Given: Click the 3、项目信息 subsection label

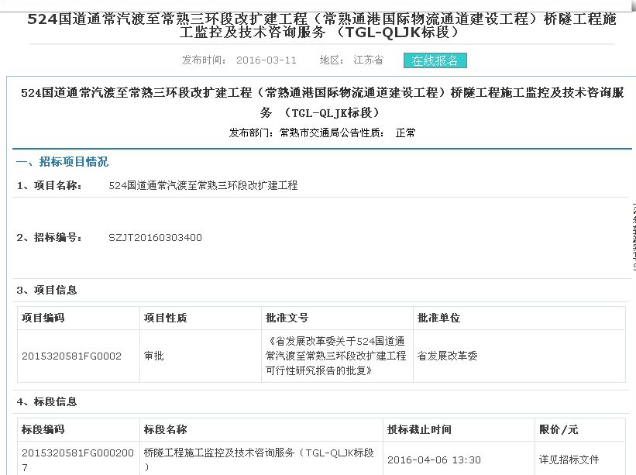Looking at the screenshot, I should pyautogui.click(x=47, y=290).
